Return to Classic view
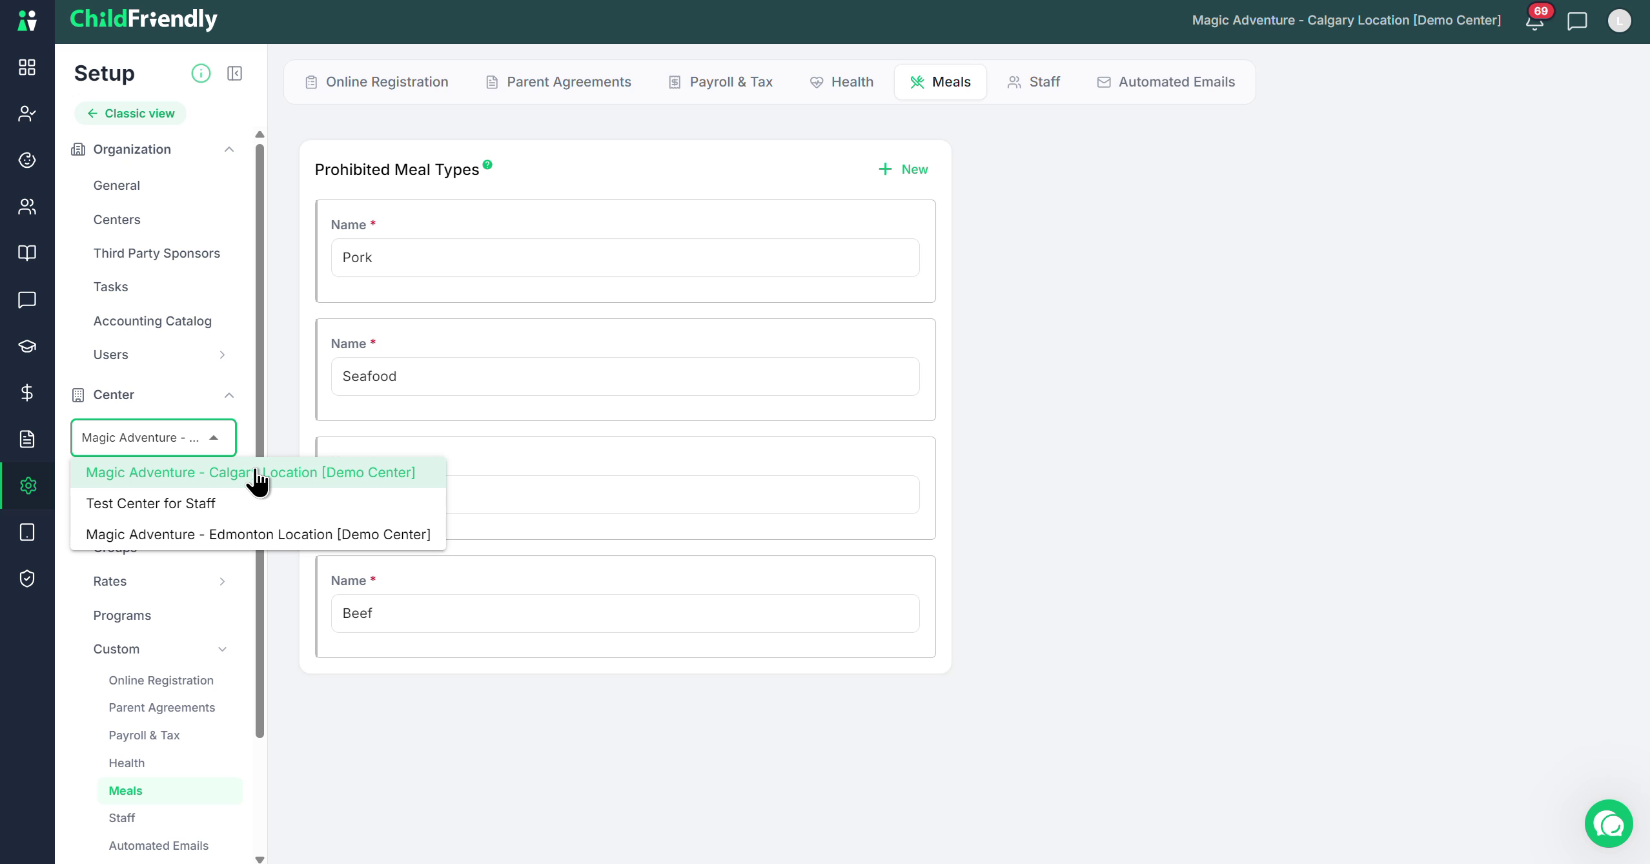 click(130, 114)
